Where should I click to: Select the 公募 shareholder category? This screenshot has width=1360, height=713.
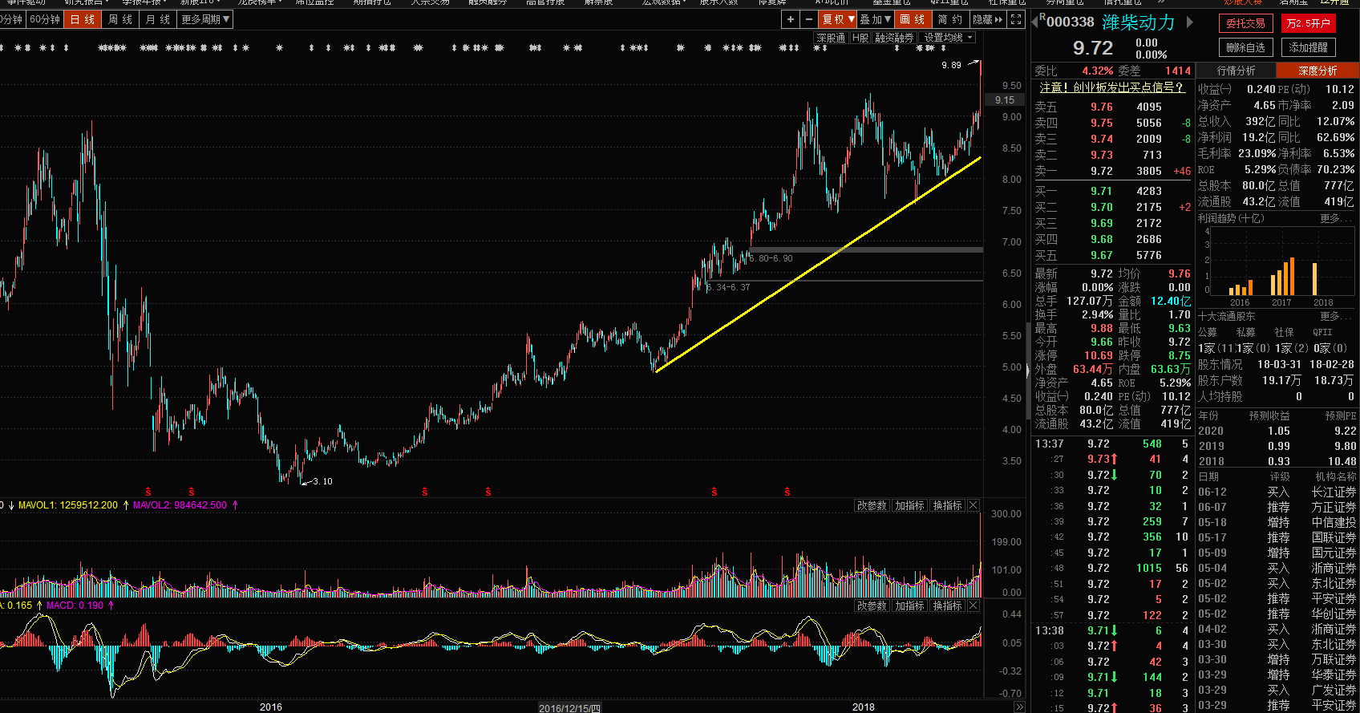coord(1207,332)
